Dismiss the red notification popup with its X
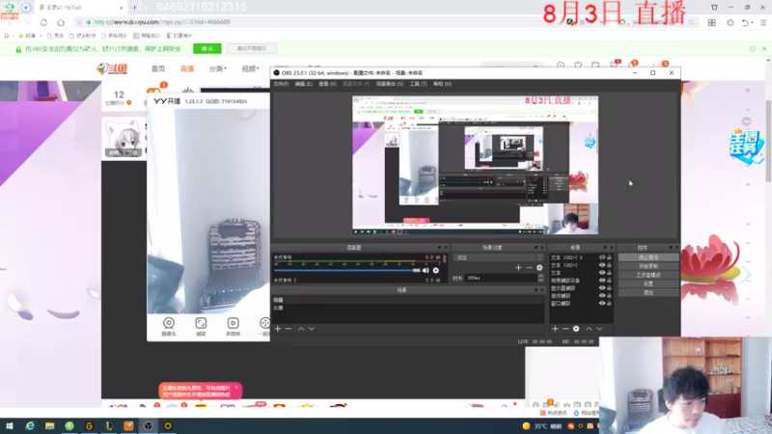 236,388
